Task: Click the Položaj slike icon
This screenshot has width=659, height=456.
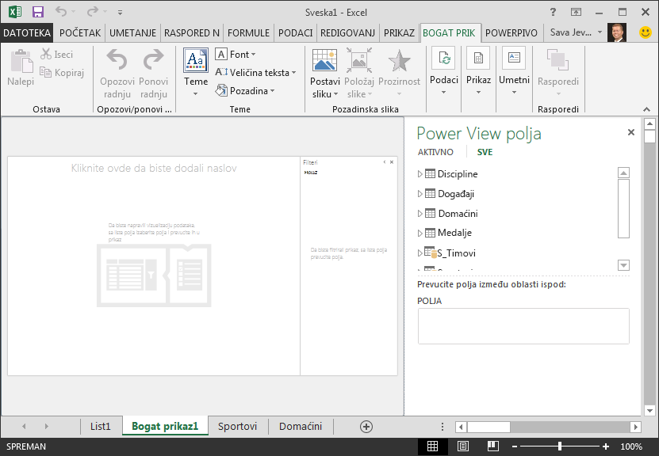Action: click(359, 60)
